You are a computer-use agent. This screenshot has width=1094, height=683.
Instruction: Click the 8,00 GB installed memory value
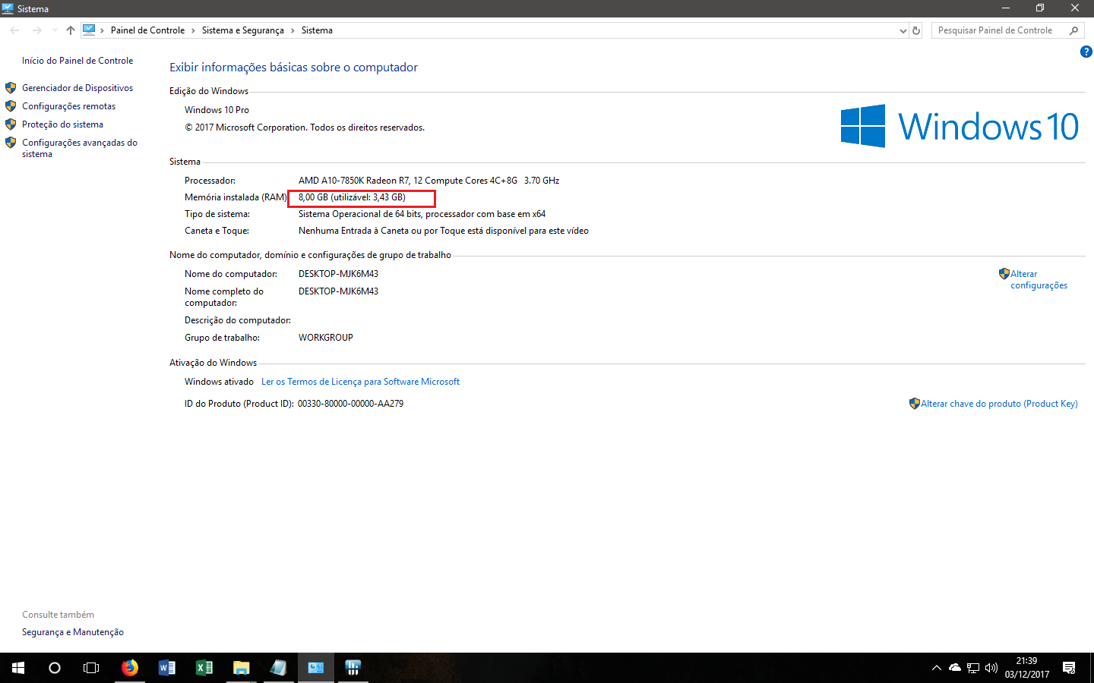click(x=352, y=197)
